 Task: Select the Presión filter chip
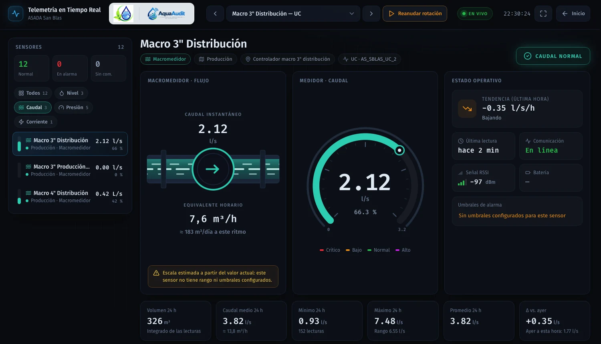point(73,107)
